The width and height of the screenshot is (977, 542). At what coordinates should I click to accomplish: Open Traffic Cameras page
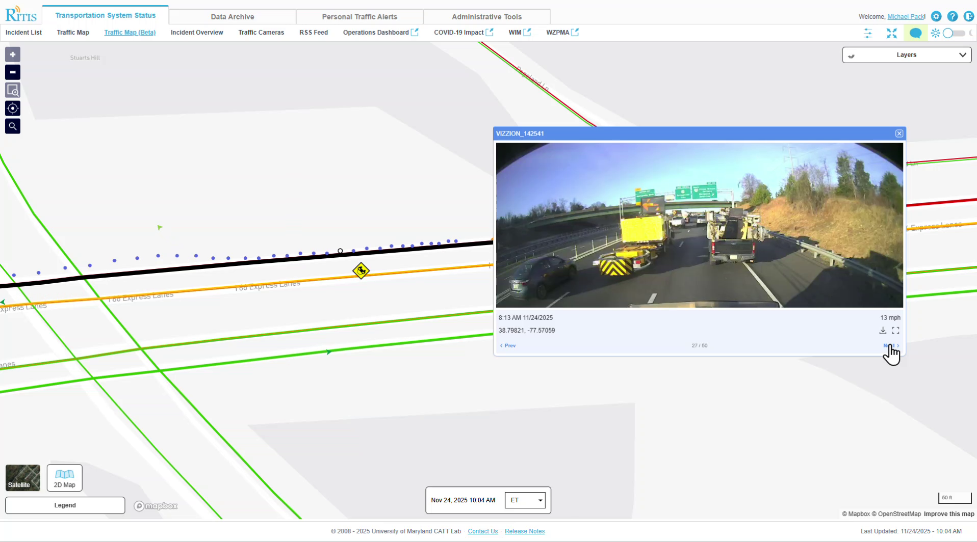click(x=261, y=32)
